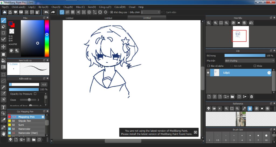Open the Điều chỉnh correction dropdown
Viewport: 276px width, 147px height.
(150, 12)
